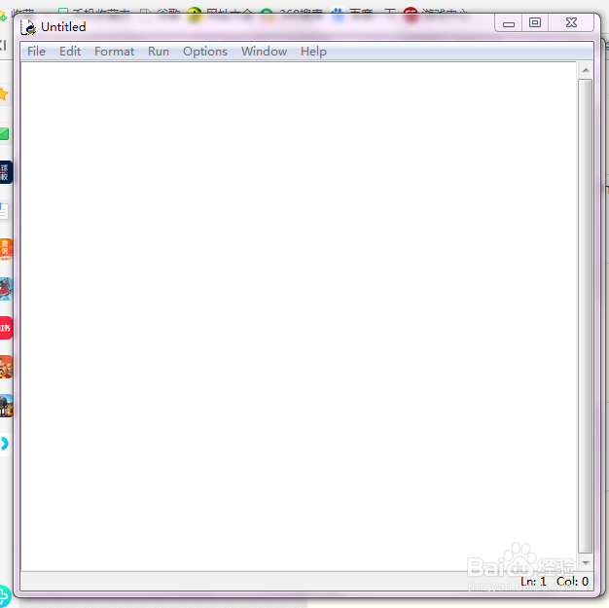Click the Python IDLE icon in title bar
Screen dimensions: 609x608
tap(28, 27)
